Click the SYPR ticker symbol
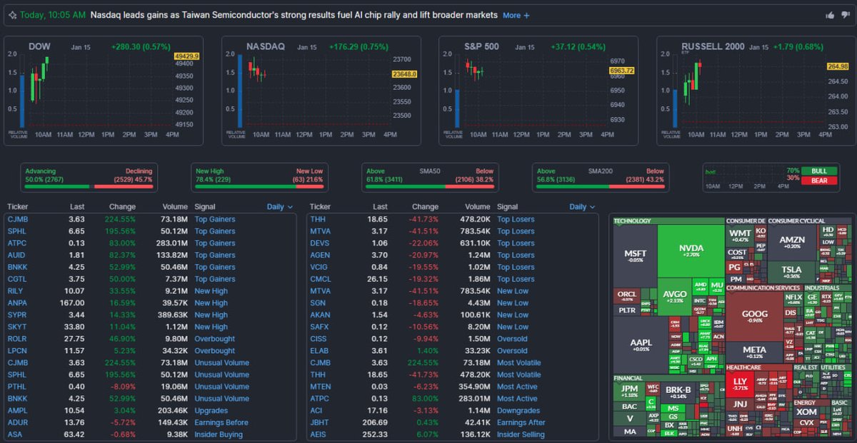The width and height of the screenshot is (857, 443). [16, 315]
